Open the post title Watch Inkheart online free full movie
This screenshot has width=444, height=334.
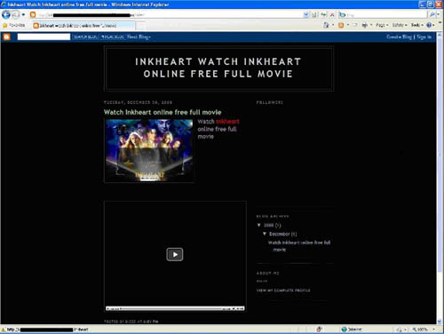(163, 112)
